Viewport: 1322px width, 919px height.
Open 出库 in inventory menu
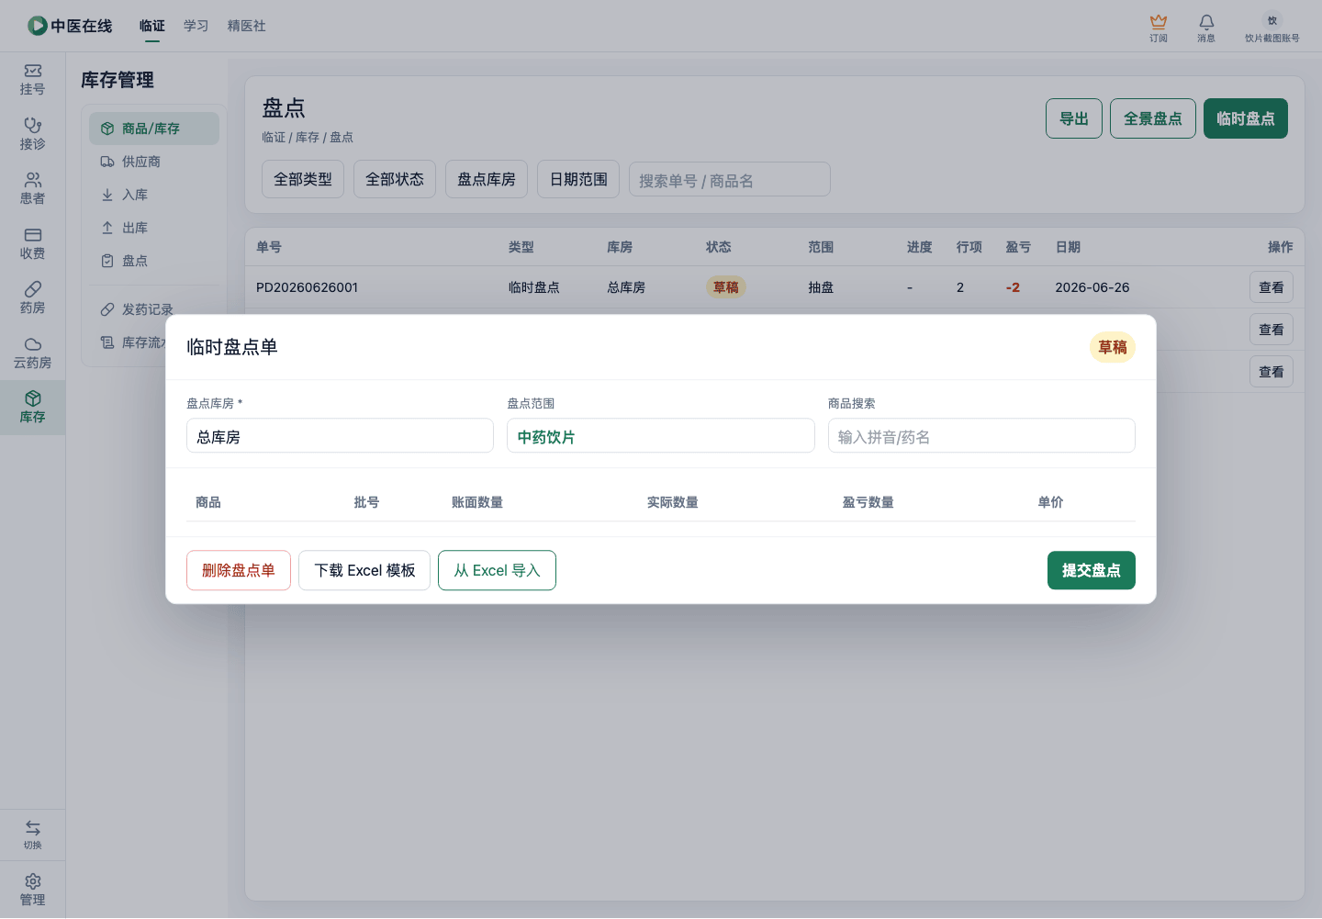coord(154,228)
